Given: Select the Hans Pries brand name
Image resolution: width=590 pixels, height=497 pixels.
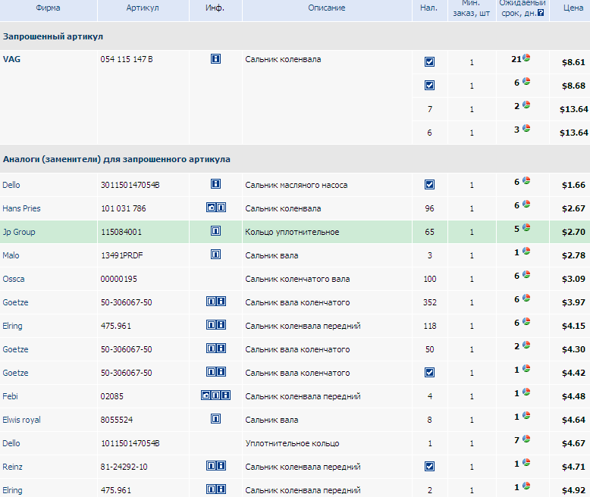Looking at the screenshot, I should click(x=21, y=208).
